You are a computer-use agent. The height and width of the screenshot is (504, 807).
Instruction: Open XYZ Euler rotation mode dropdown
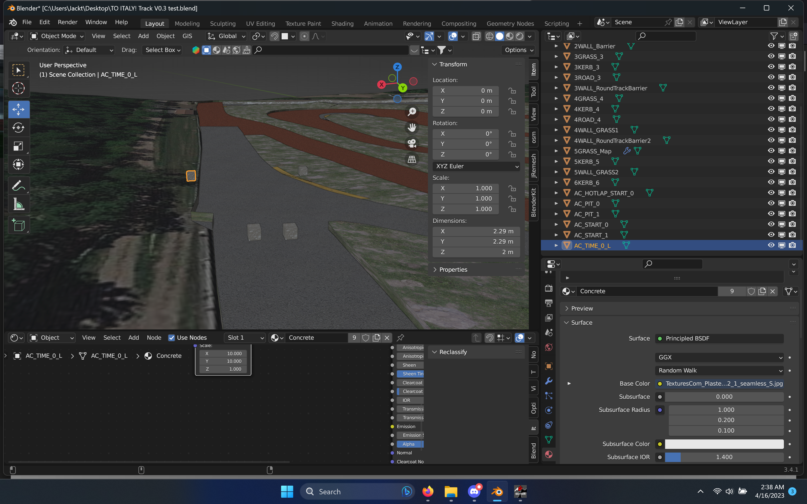point(476,166)
